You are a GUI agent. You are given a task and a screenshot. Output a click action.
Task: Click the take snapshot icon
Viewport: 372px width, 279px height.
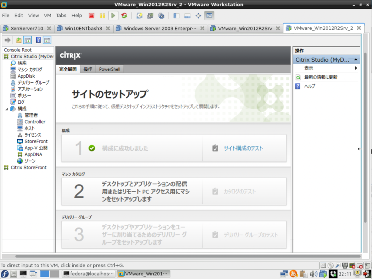139,16
